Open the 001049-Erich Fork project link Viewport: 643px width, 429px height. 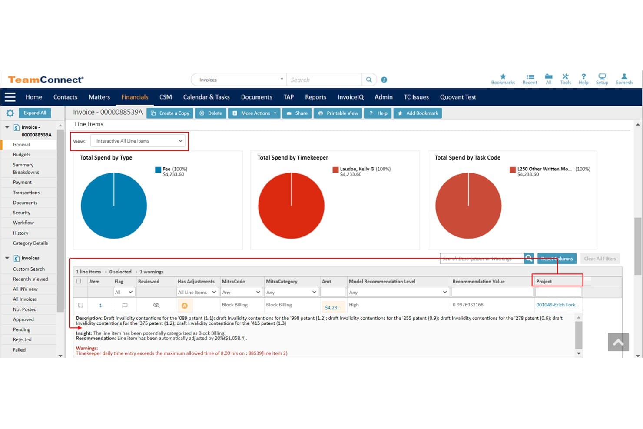point(557,305)
